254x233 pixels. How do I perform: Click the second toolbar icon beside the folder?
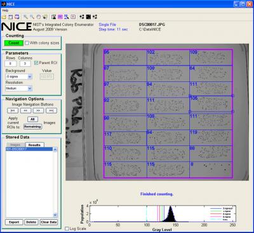10,17
